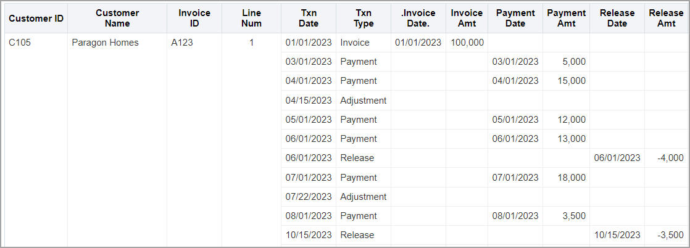The width and height of the screenshot is (690, 248).
Task: Select the Invoice Amt column header
Action: click(x=467, y=19)
